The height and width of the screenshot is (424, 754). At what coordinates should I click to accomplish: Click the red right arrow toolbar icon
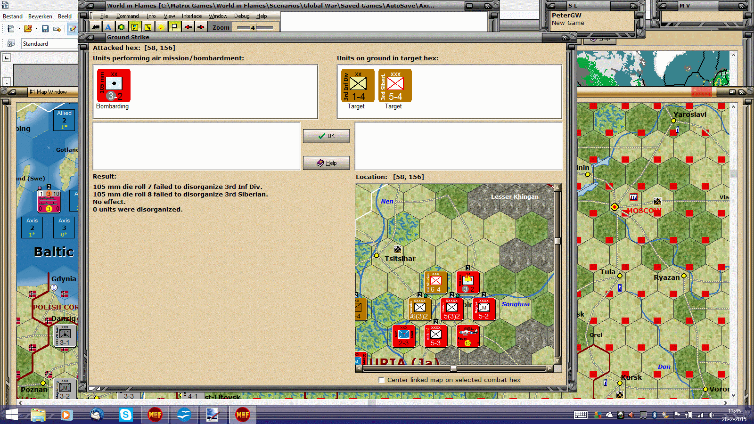point(201,27)
